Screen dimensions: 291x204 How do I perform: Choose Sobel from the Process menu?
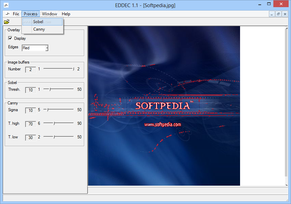click(x=42, y=22)
